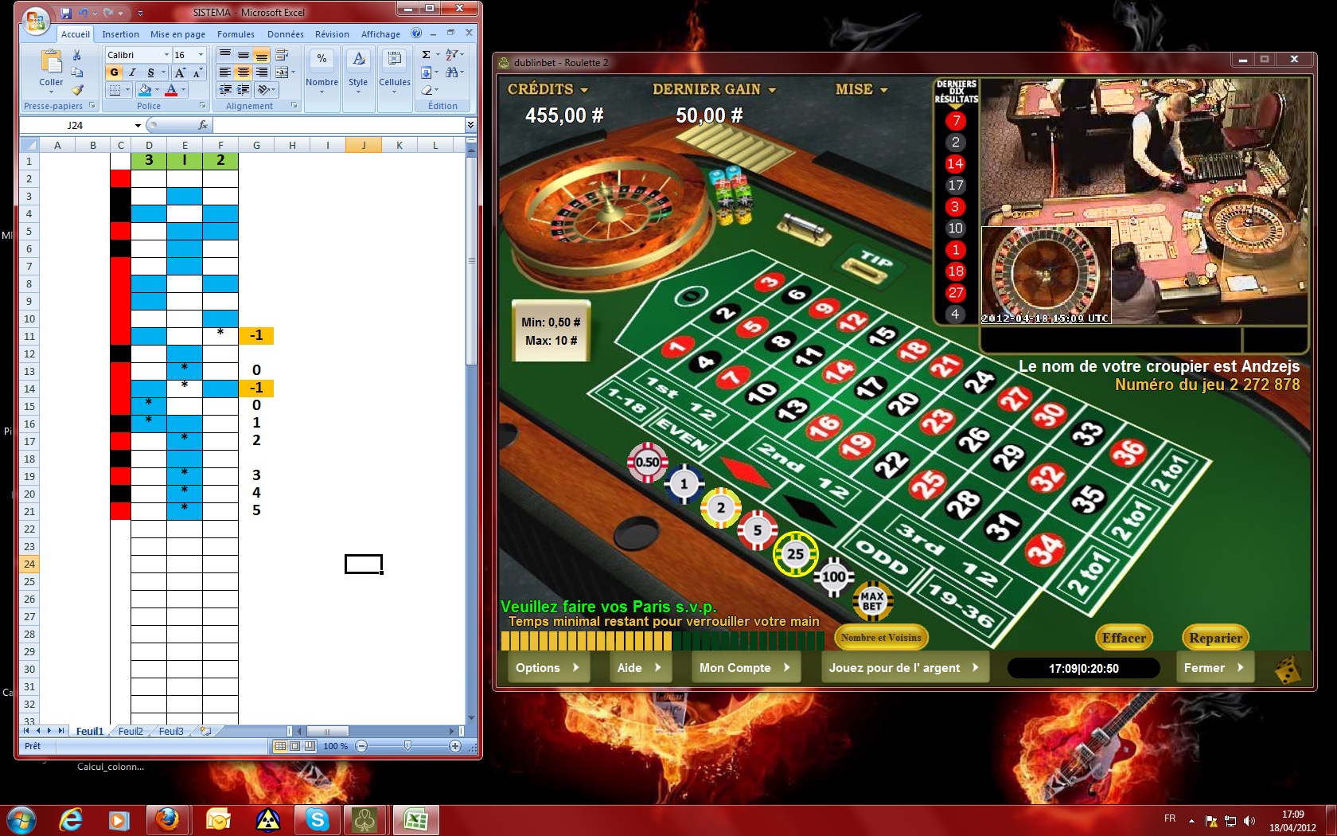Viewport: 1337px width, 836px height.
Task: Click the Excel zoom slider handle
Action: tap(407, 746)
